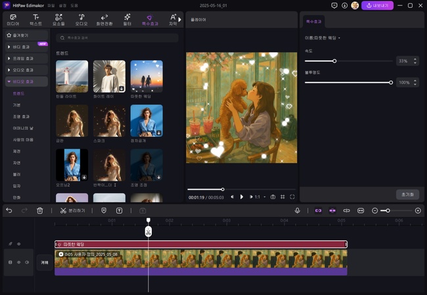Image resolution: width=427 pixels, height=295 pixels.
Task: Toggle visibility eye of the effect track
Action: [x=19, y=244]
